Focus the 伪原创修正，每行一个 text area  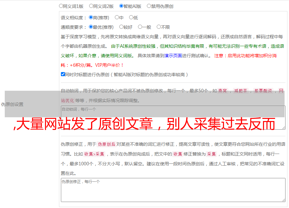pyautogui.click(x=173, y=190)
